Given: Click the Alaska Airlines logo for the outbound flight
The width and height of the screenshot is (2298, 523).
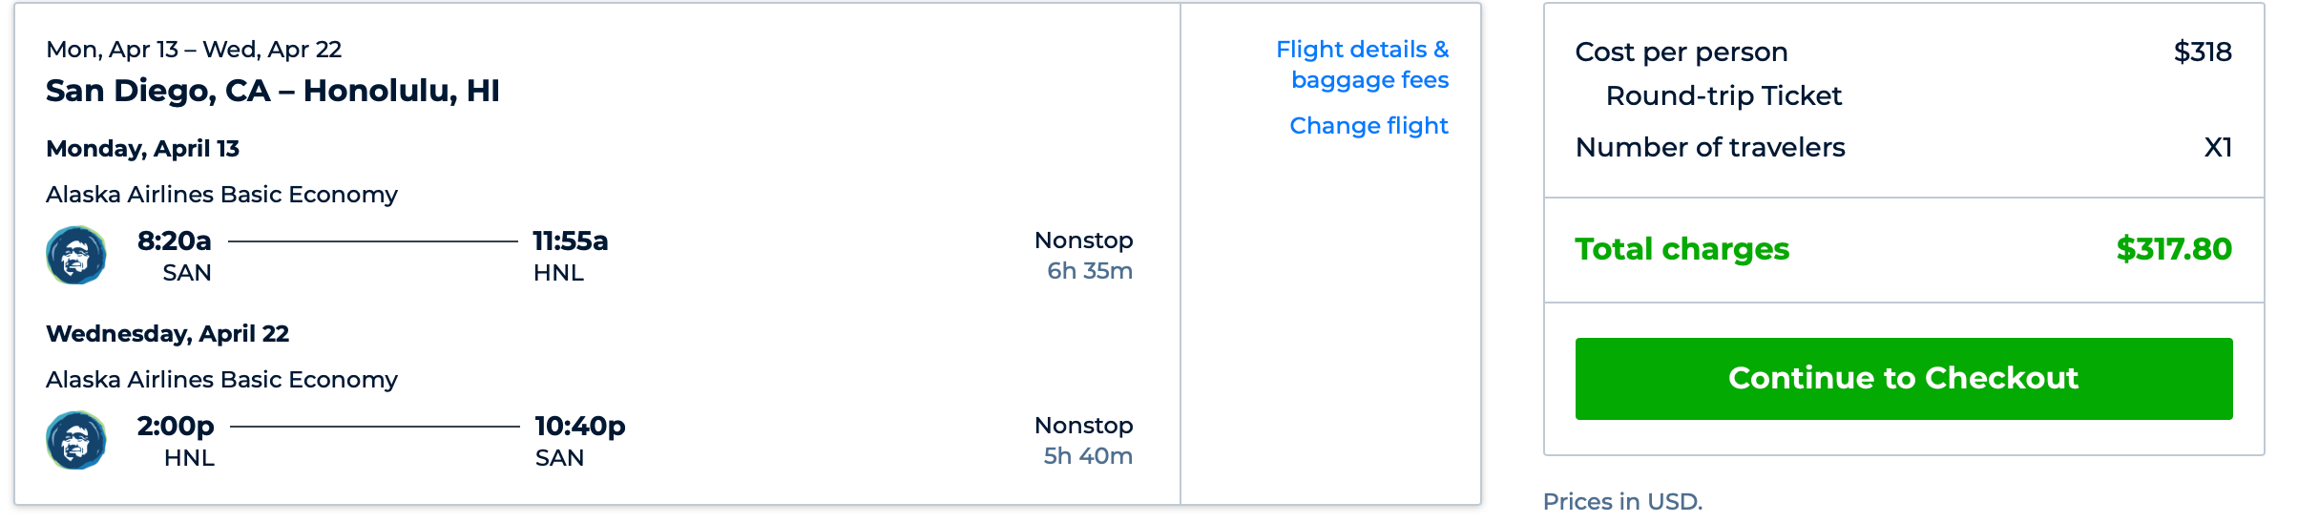Looking at the screenshot, I should tap(75, 255).
